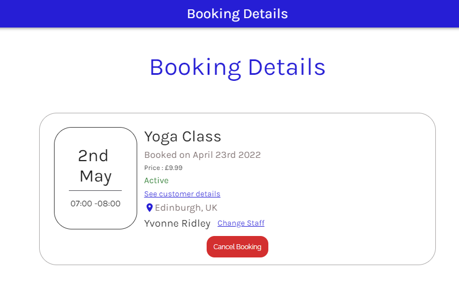Click the May month text in date box
Viewport: 459px width, 291px height.
(x=95, y=176)
